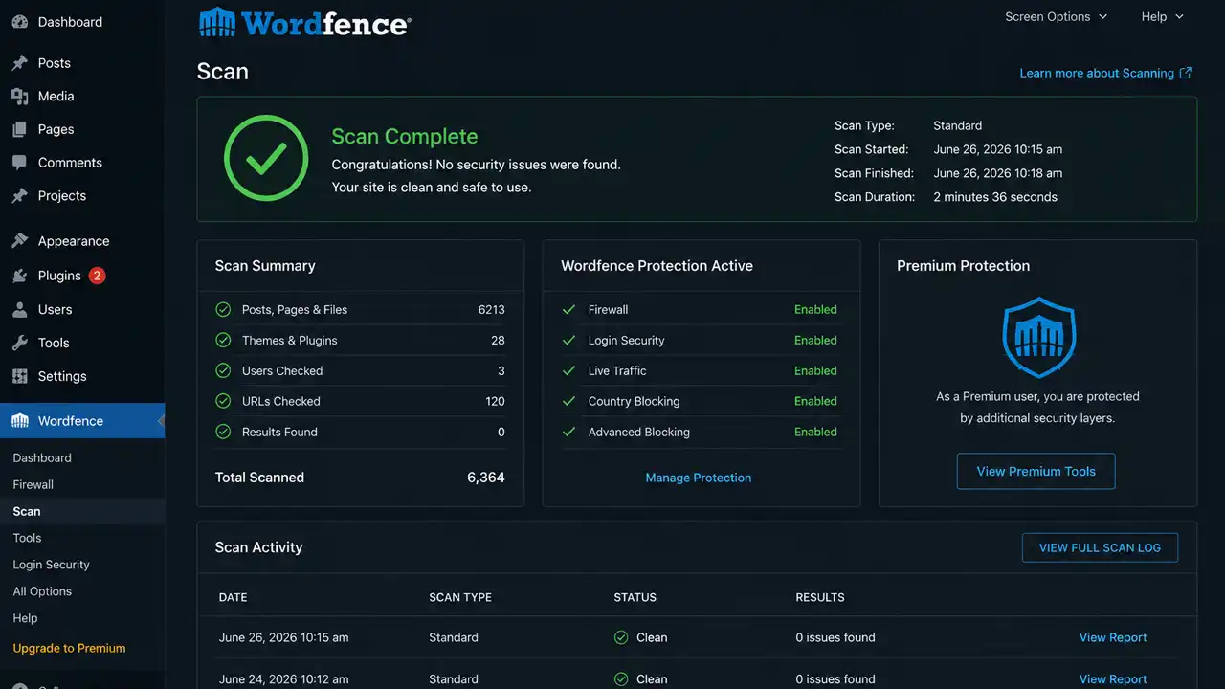Click the URLs Checked count 120
The width and height of the screenshot is (1225, 689).
[495, 401]
